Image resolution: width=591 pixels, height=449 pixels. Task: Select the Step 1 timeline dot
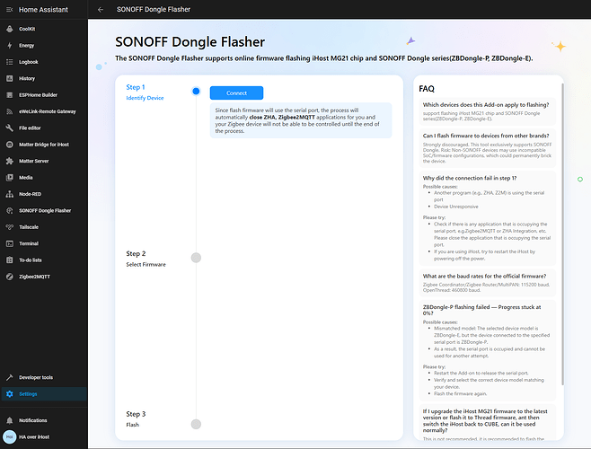(x=196, y=92)
